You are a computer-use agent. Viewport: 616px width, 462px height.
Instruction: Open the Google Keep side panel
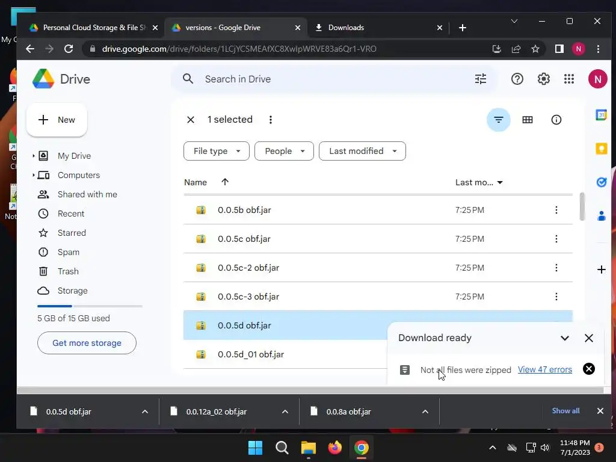[601, 149]
